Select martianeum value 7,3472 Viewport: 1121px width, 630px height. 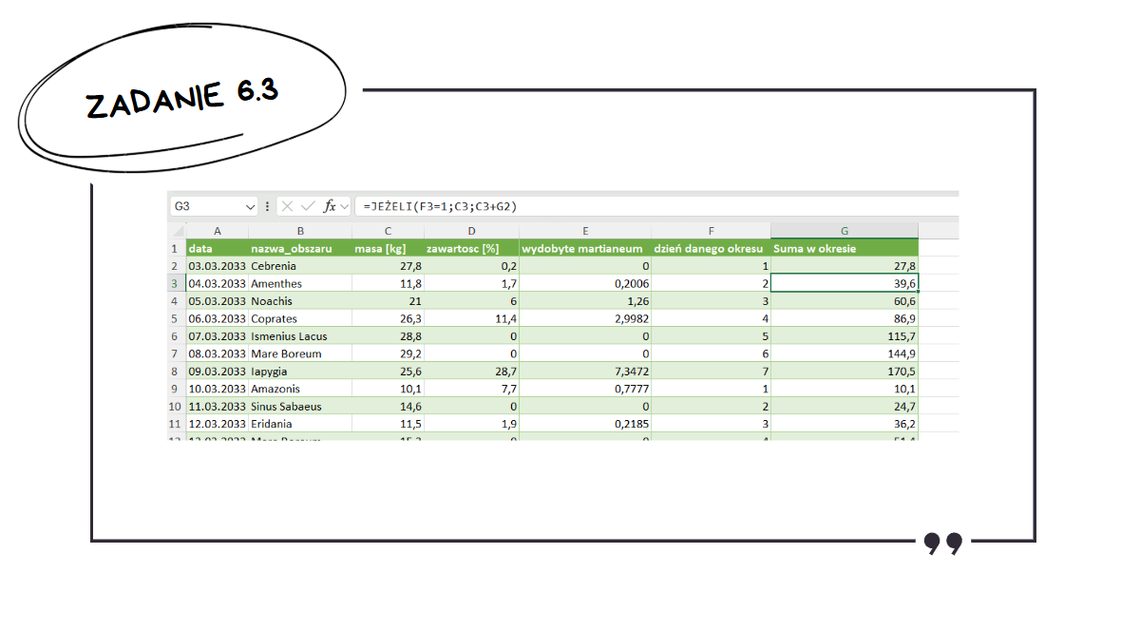point(585,372)
